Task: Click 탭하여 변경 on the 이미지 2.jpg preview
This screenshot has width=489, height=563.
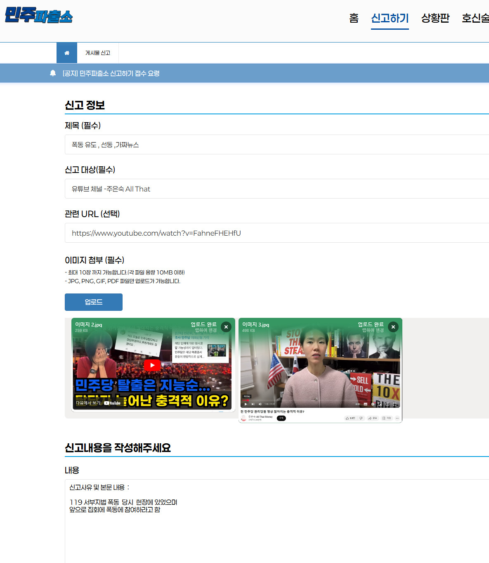Action: [206, 330]
